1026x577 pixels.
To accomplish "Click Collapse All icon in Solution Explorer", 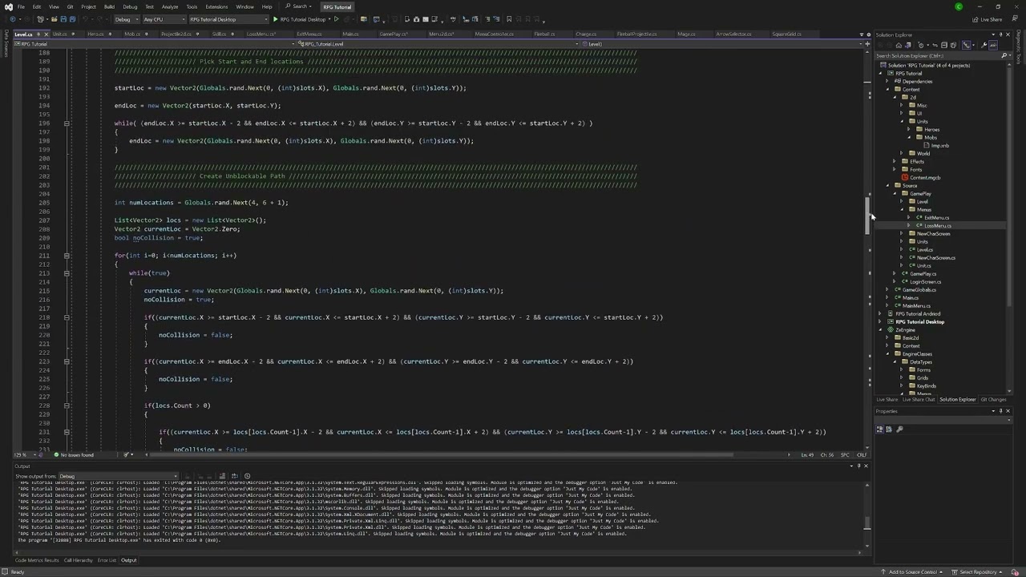I will point(943,46).
